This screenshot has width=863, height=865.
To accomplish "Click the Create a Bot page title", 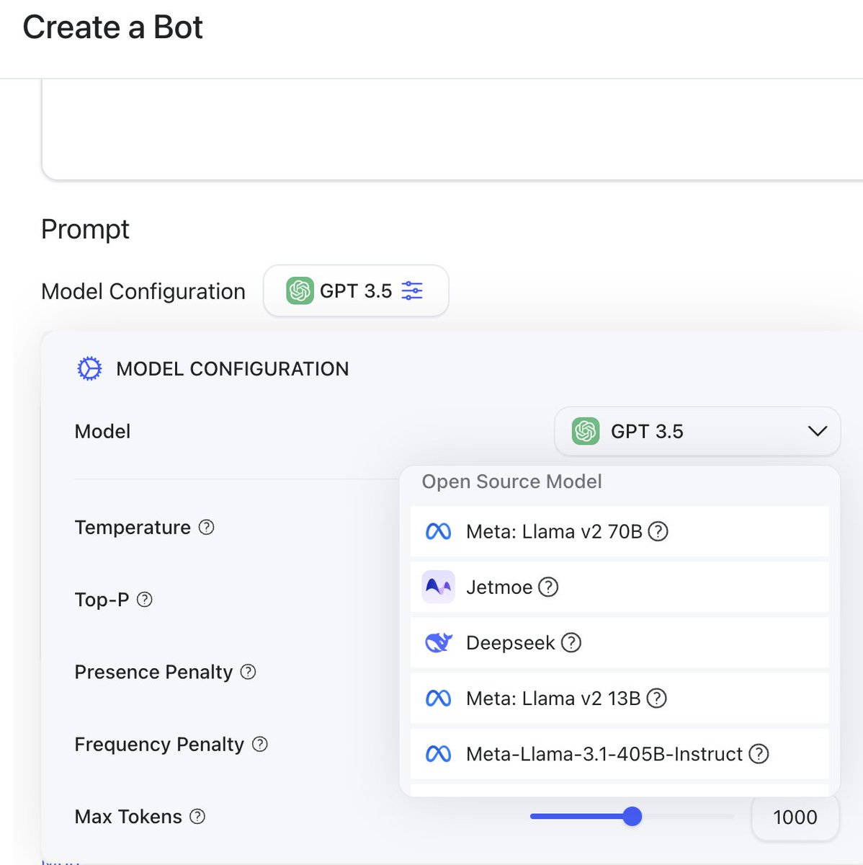I will 112,27.
